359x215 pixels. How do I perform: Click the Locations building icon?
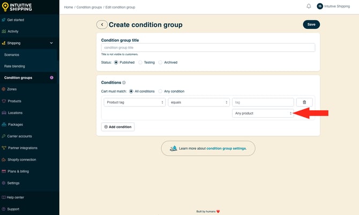tap(4, 113)
